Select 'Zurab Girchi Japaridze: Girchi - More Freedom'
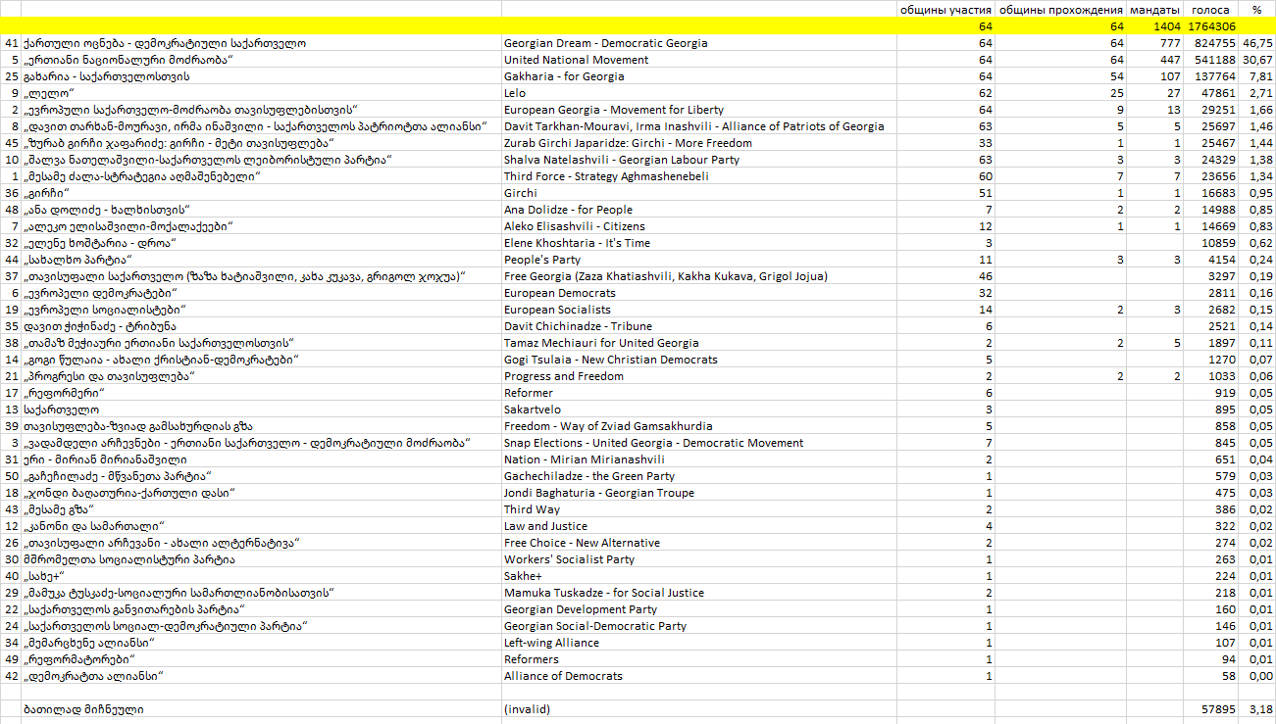Image resolution: width=1276 pixels, height=724 pixels. tap(699, 143)
